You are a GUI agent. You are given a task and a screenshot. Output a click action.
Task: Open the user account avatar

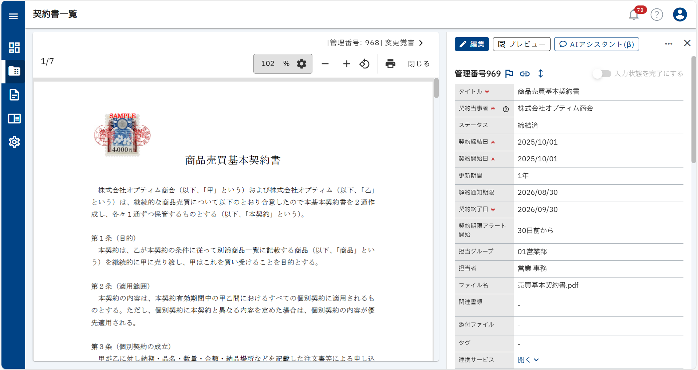pyautogui.click(x=679, y=15)
